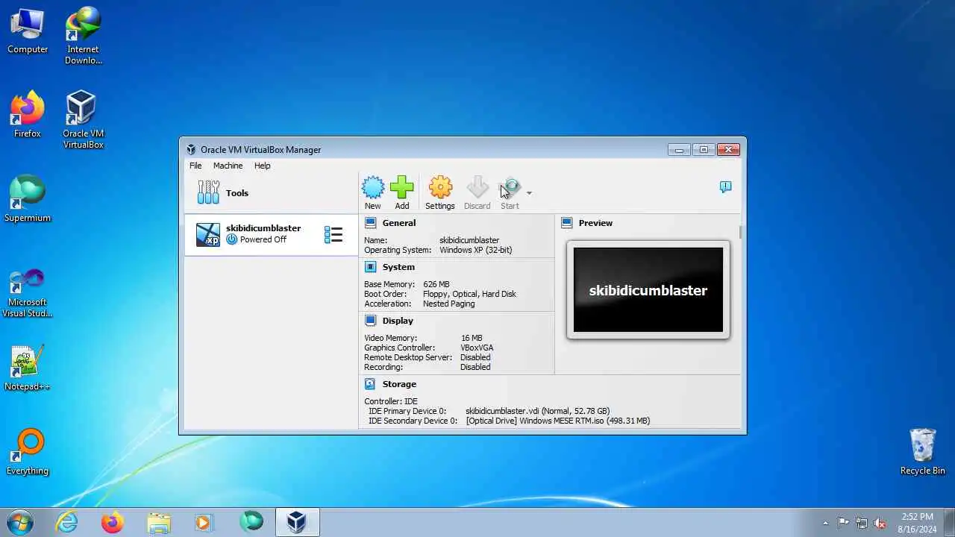Click the General section header link

tap(399, 223)
